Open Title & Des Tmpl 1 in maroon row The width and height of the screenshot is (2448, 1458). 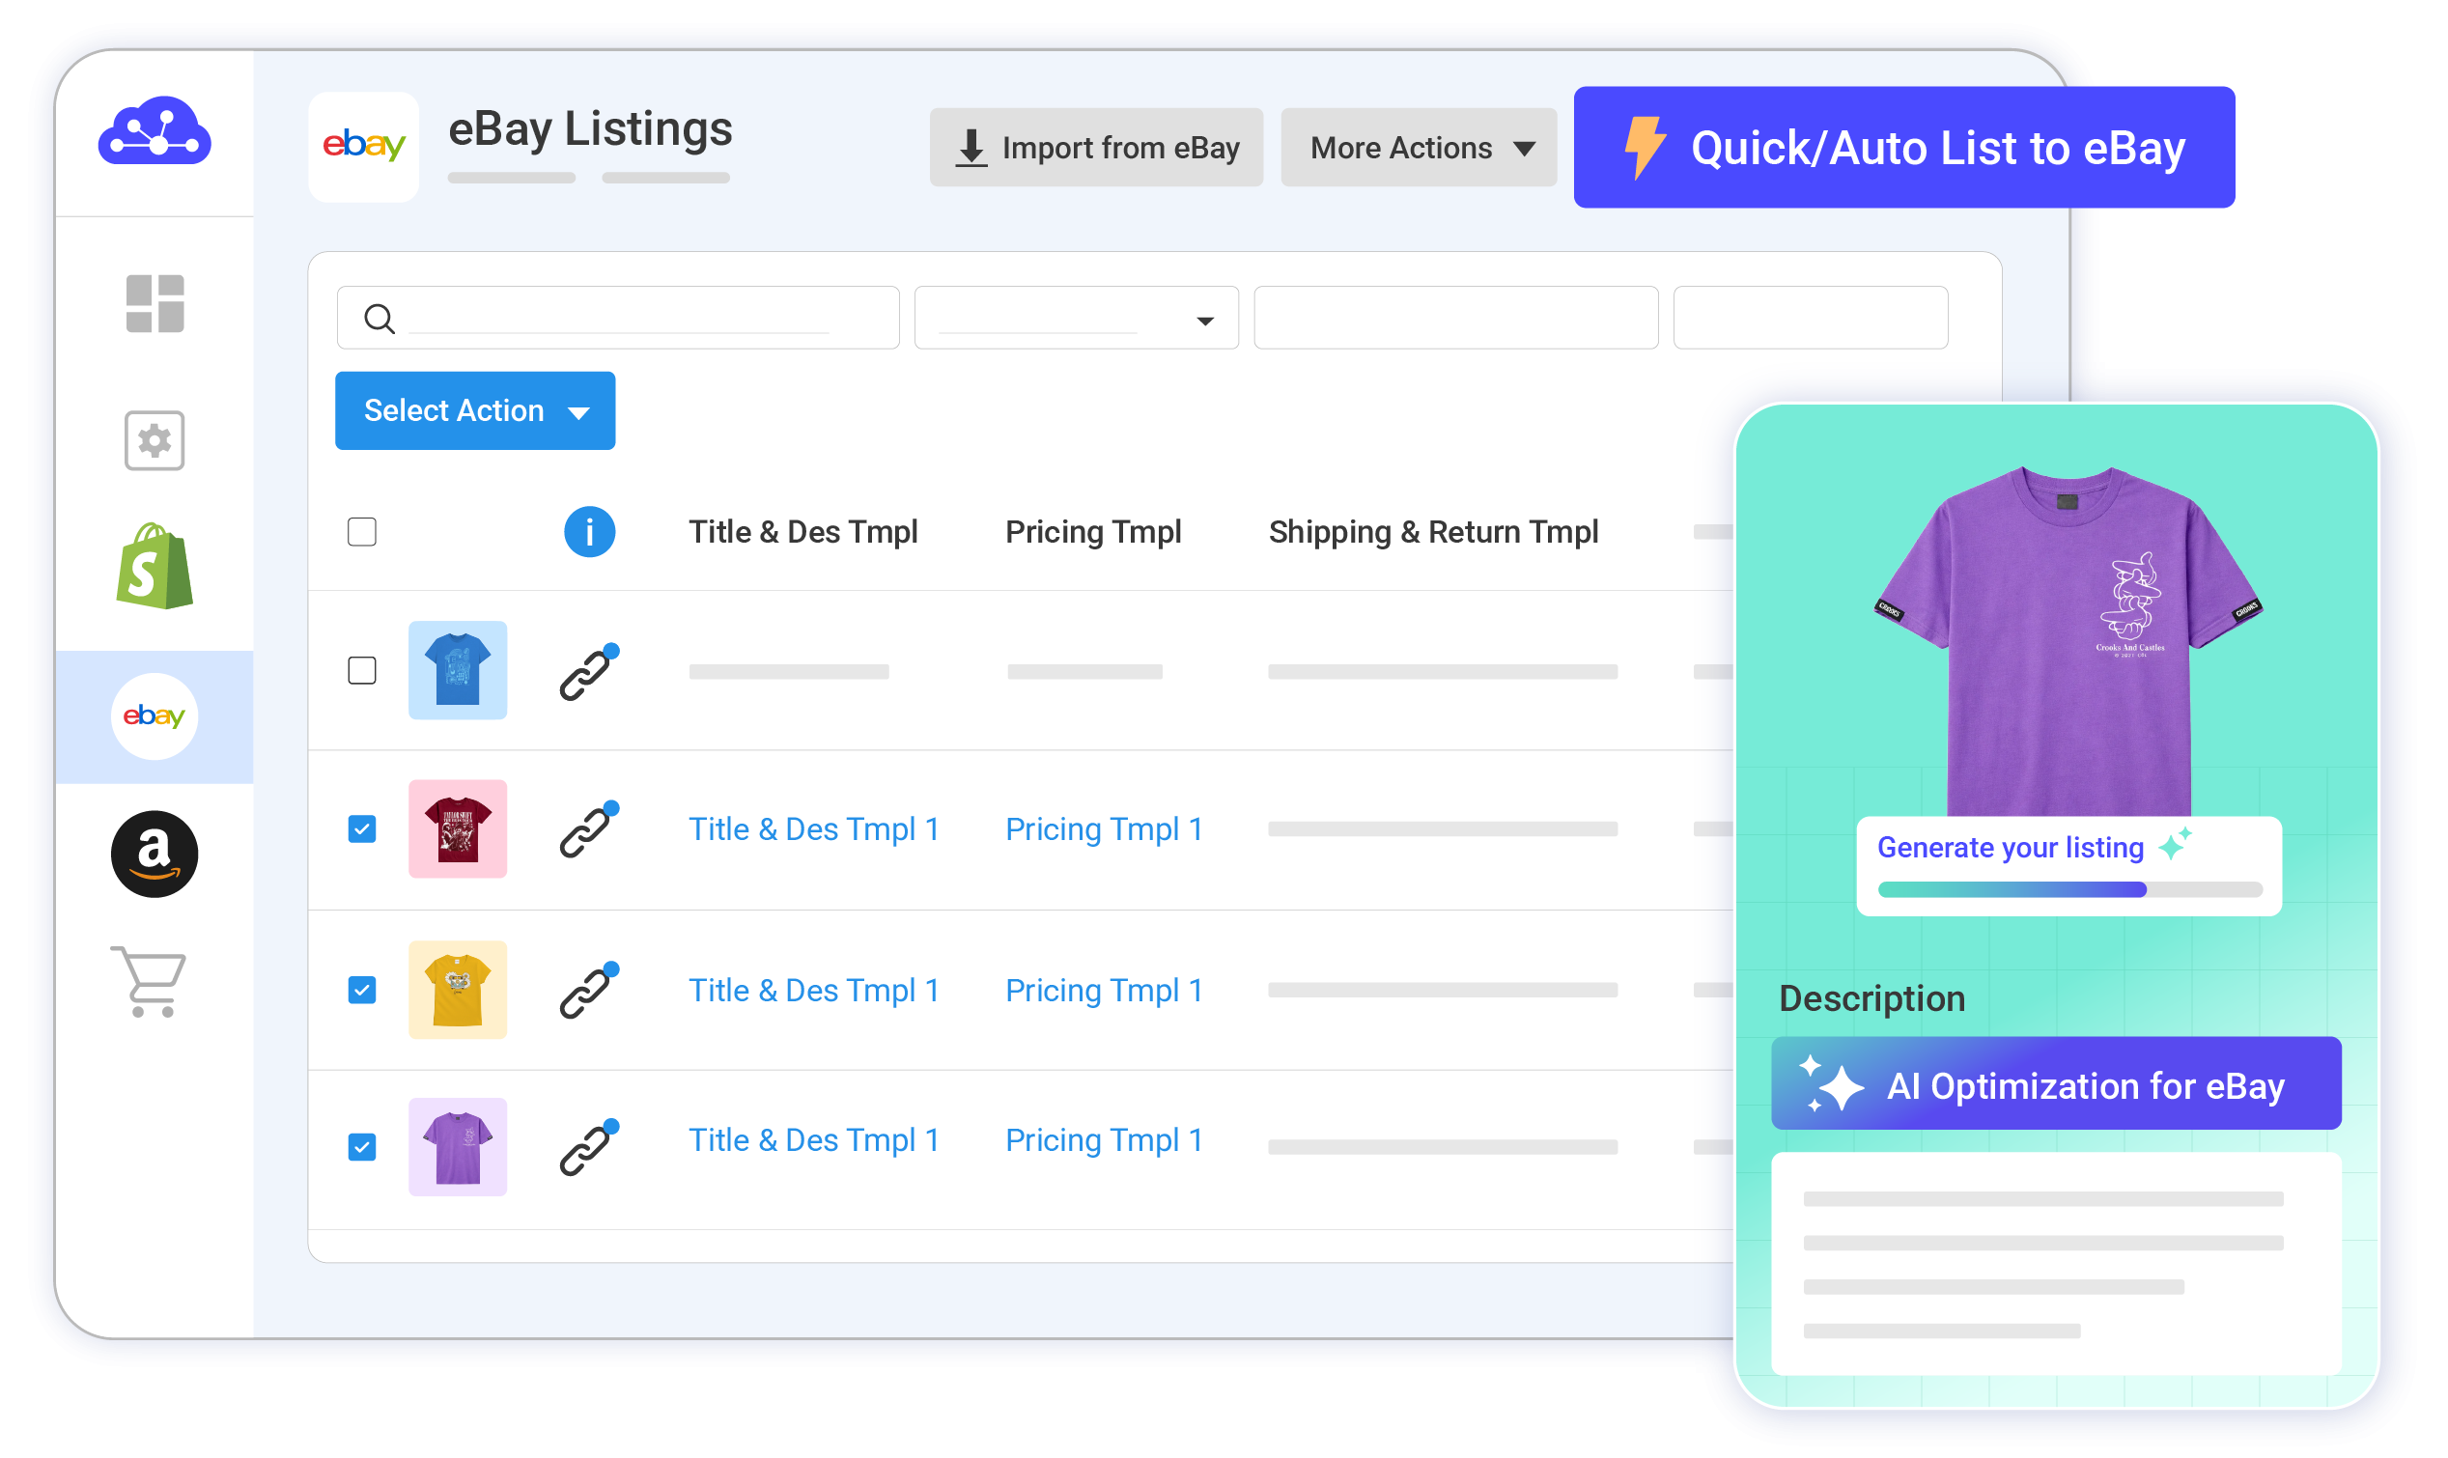pyautogui.click(x=815, y=830)
